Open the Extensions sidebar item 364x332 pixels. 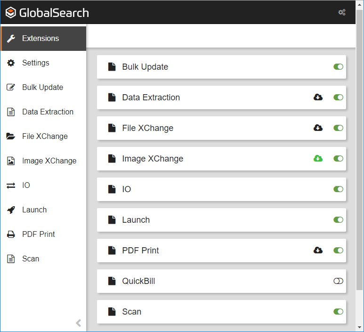pos(40,39)
